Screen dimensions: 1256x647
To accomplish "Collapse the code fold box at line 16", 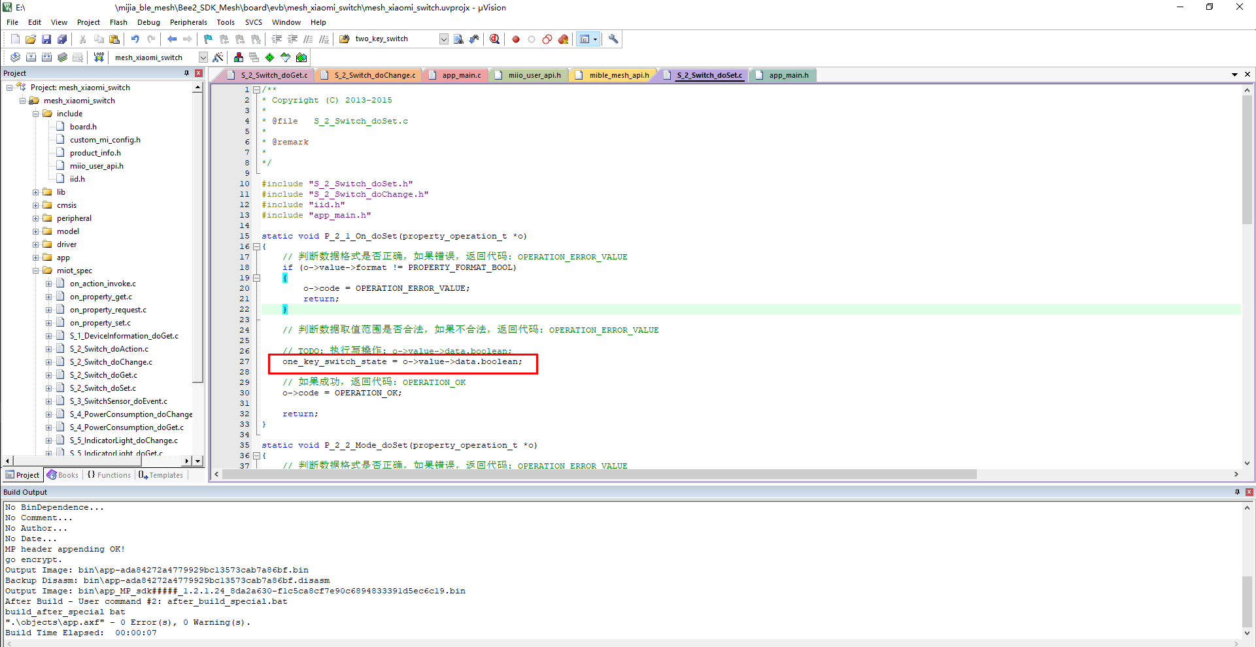I will [x=257, y=246].
